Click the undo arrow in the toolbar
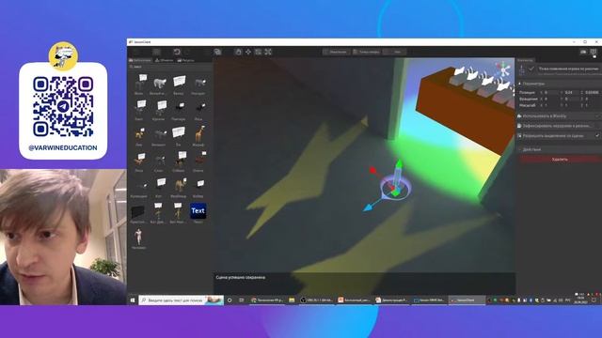Viewport: 602px width, 338px height. point(177,52)
